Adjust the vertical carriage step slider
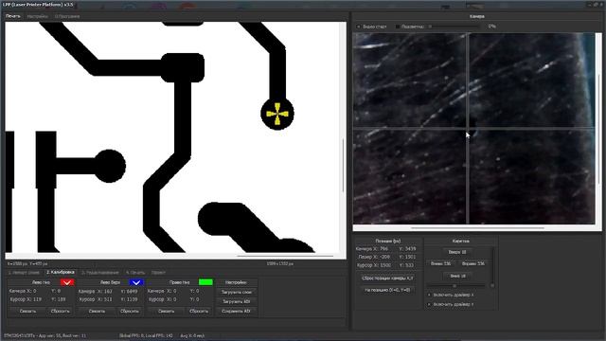This screenshot has width=606, height=341. coord(492,267)
